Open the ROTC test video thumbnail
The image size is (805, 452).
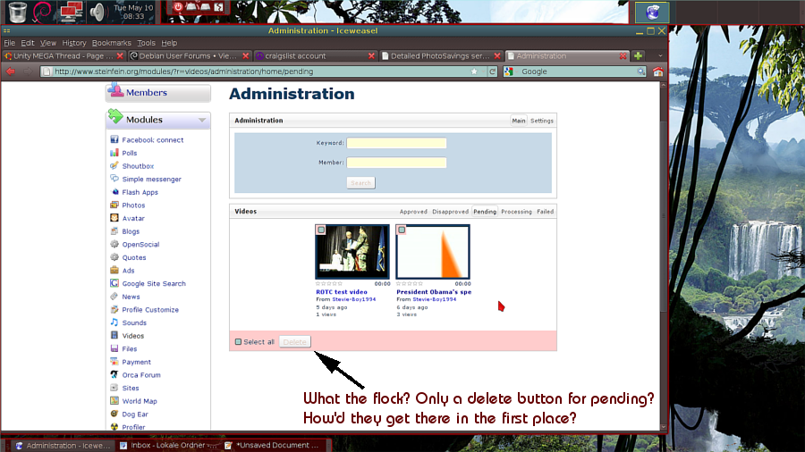point(352,252)
